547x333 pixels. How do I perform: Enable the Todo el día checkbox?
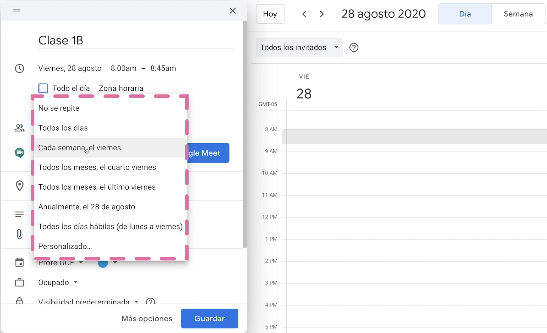(43, 88)
